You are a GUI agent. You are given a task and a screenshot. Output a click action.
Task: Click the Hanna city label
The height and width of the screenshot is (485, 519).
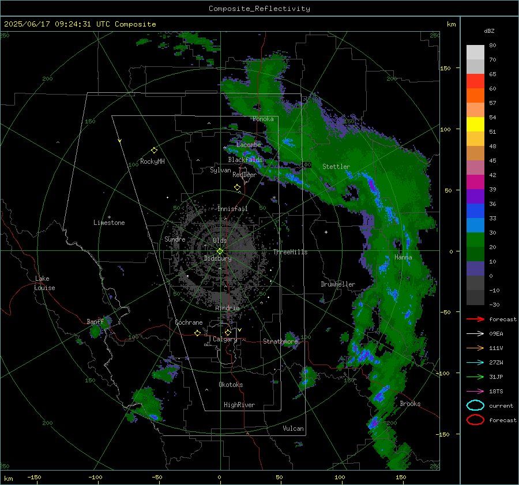pos(403,257)
